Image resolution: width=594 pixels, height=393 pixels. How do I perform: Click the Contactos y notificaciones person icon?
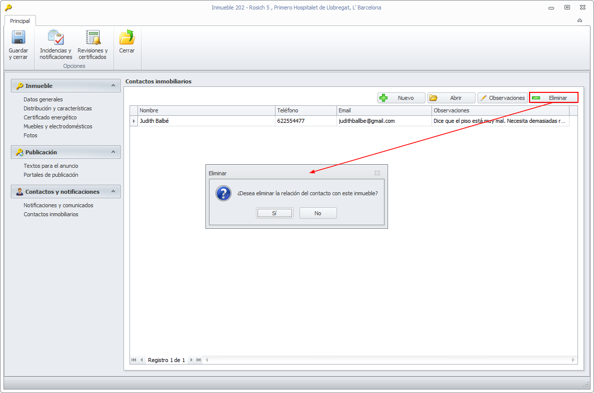pos(19,192)
